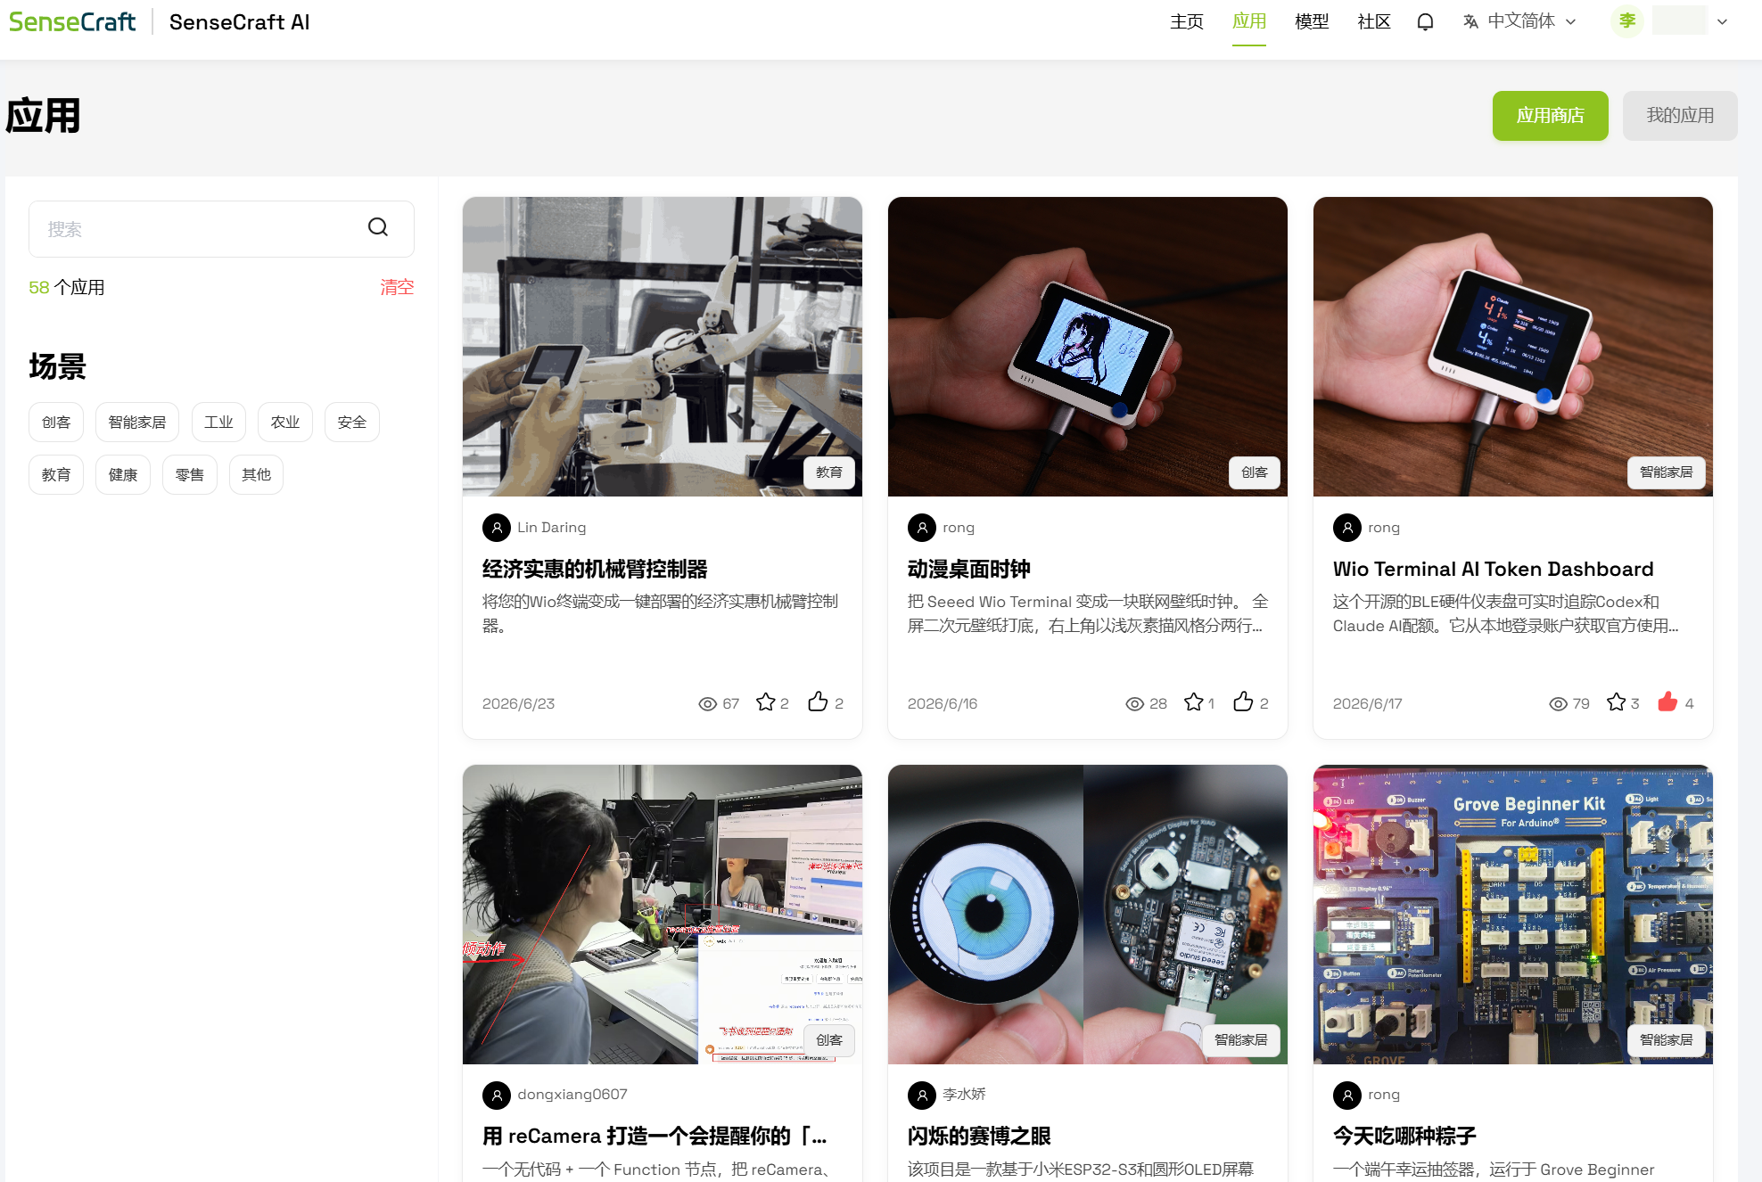
Task: Click dongxiang0607 author avatar
Action: 497,1095
